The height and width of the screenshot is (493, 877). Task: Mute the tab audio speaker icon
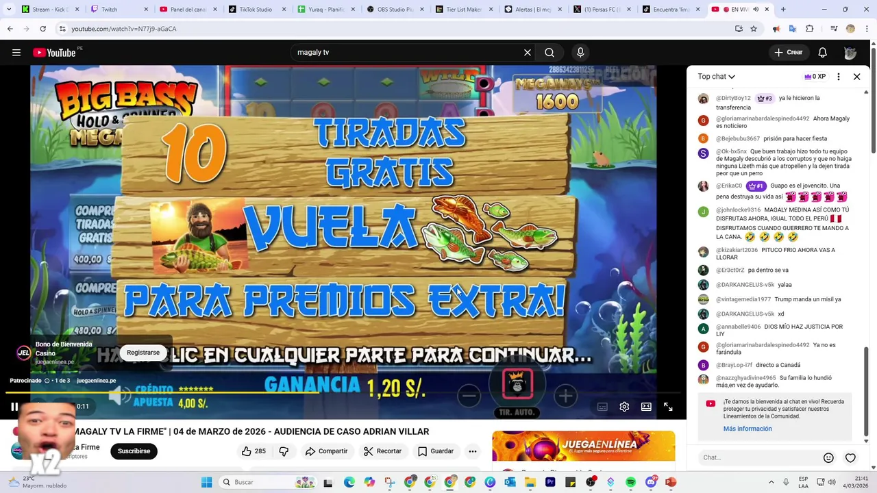(x=756, y=10)
